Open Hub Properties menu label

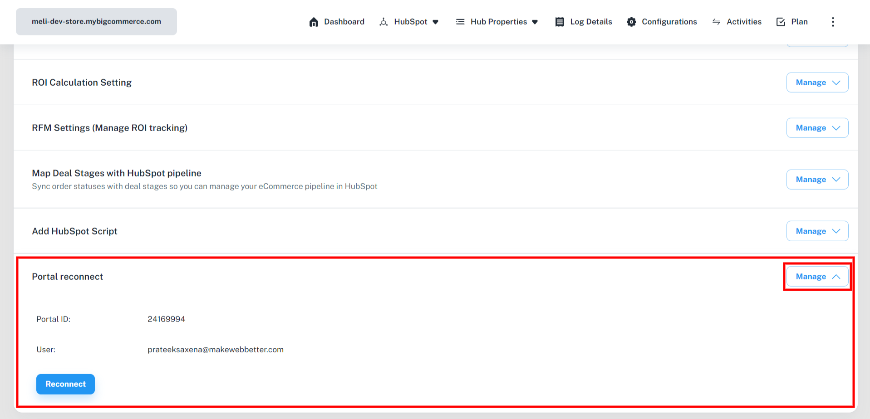click(499, 22)
